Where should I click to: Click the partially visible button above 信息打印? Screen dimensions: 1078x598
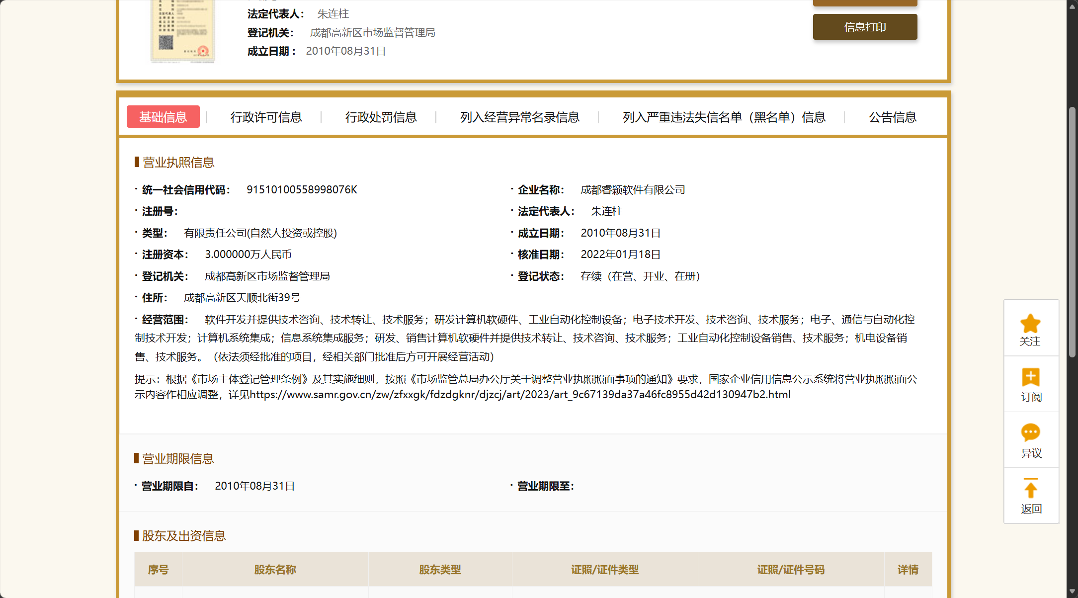[865, 2]
